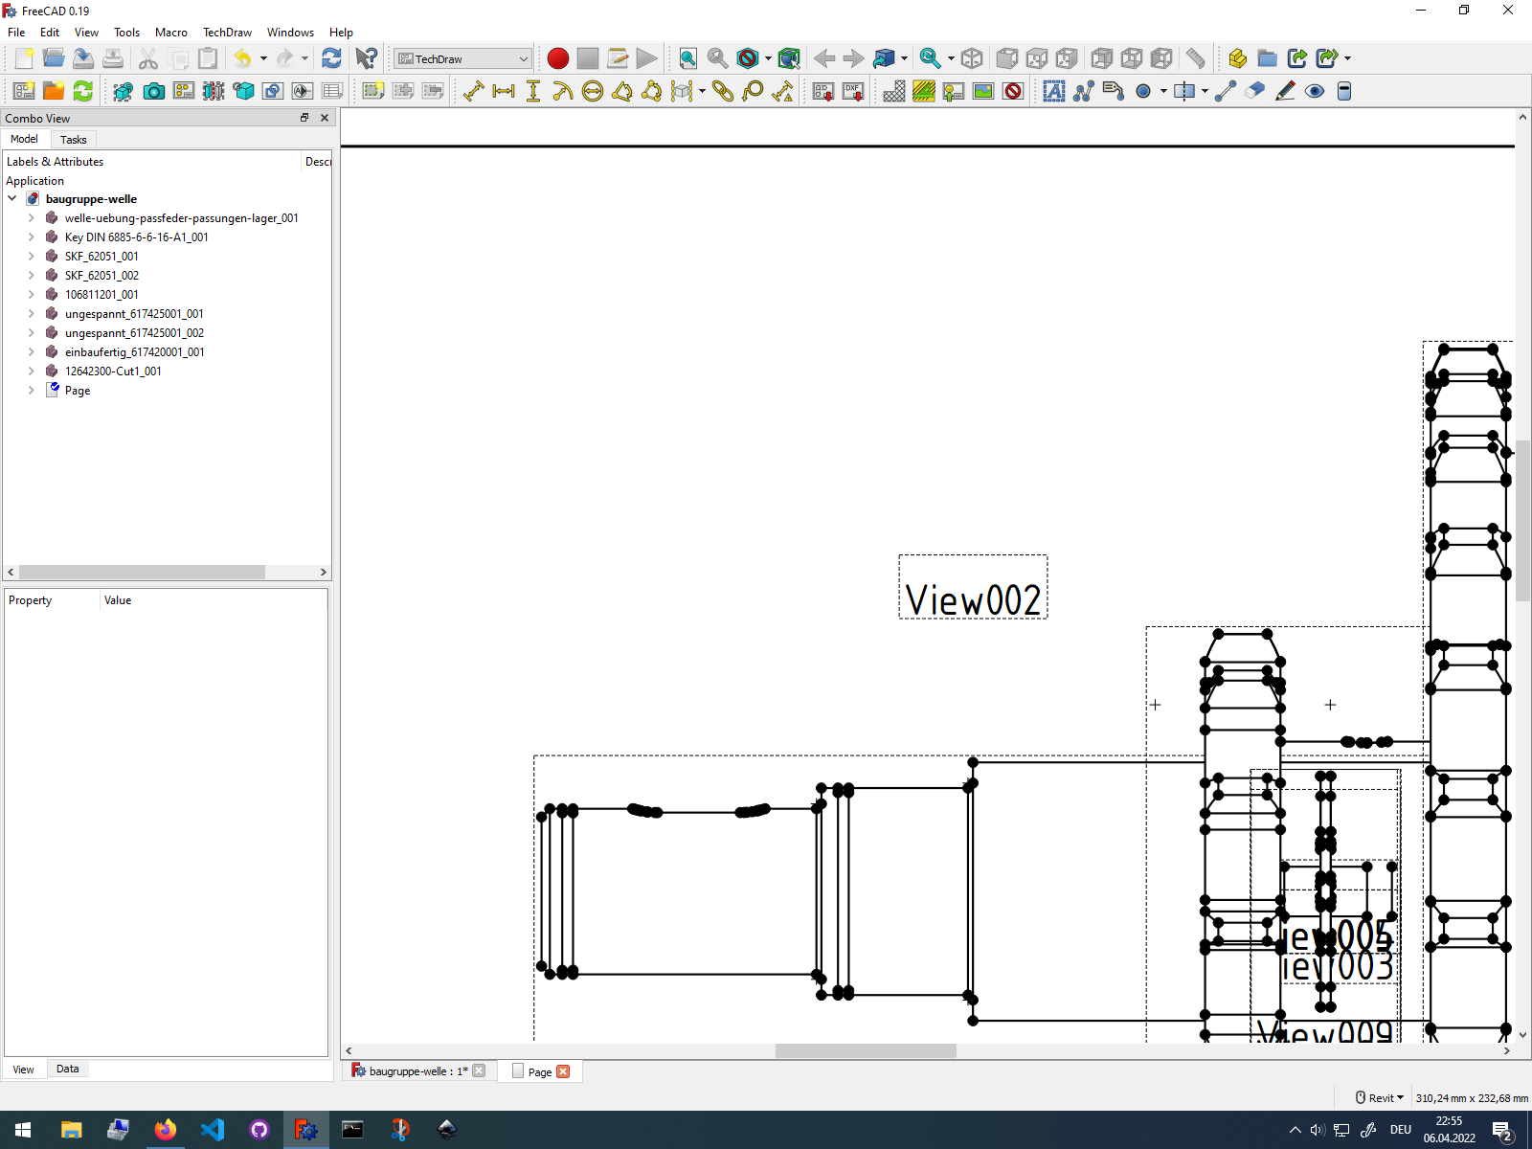Viewport: 1532px width, 1149px height.
Task: Apply a hatch to a region
Action: [x=892, y=91]
